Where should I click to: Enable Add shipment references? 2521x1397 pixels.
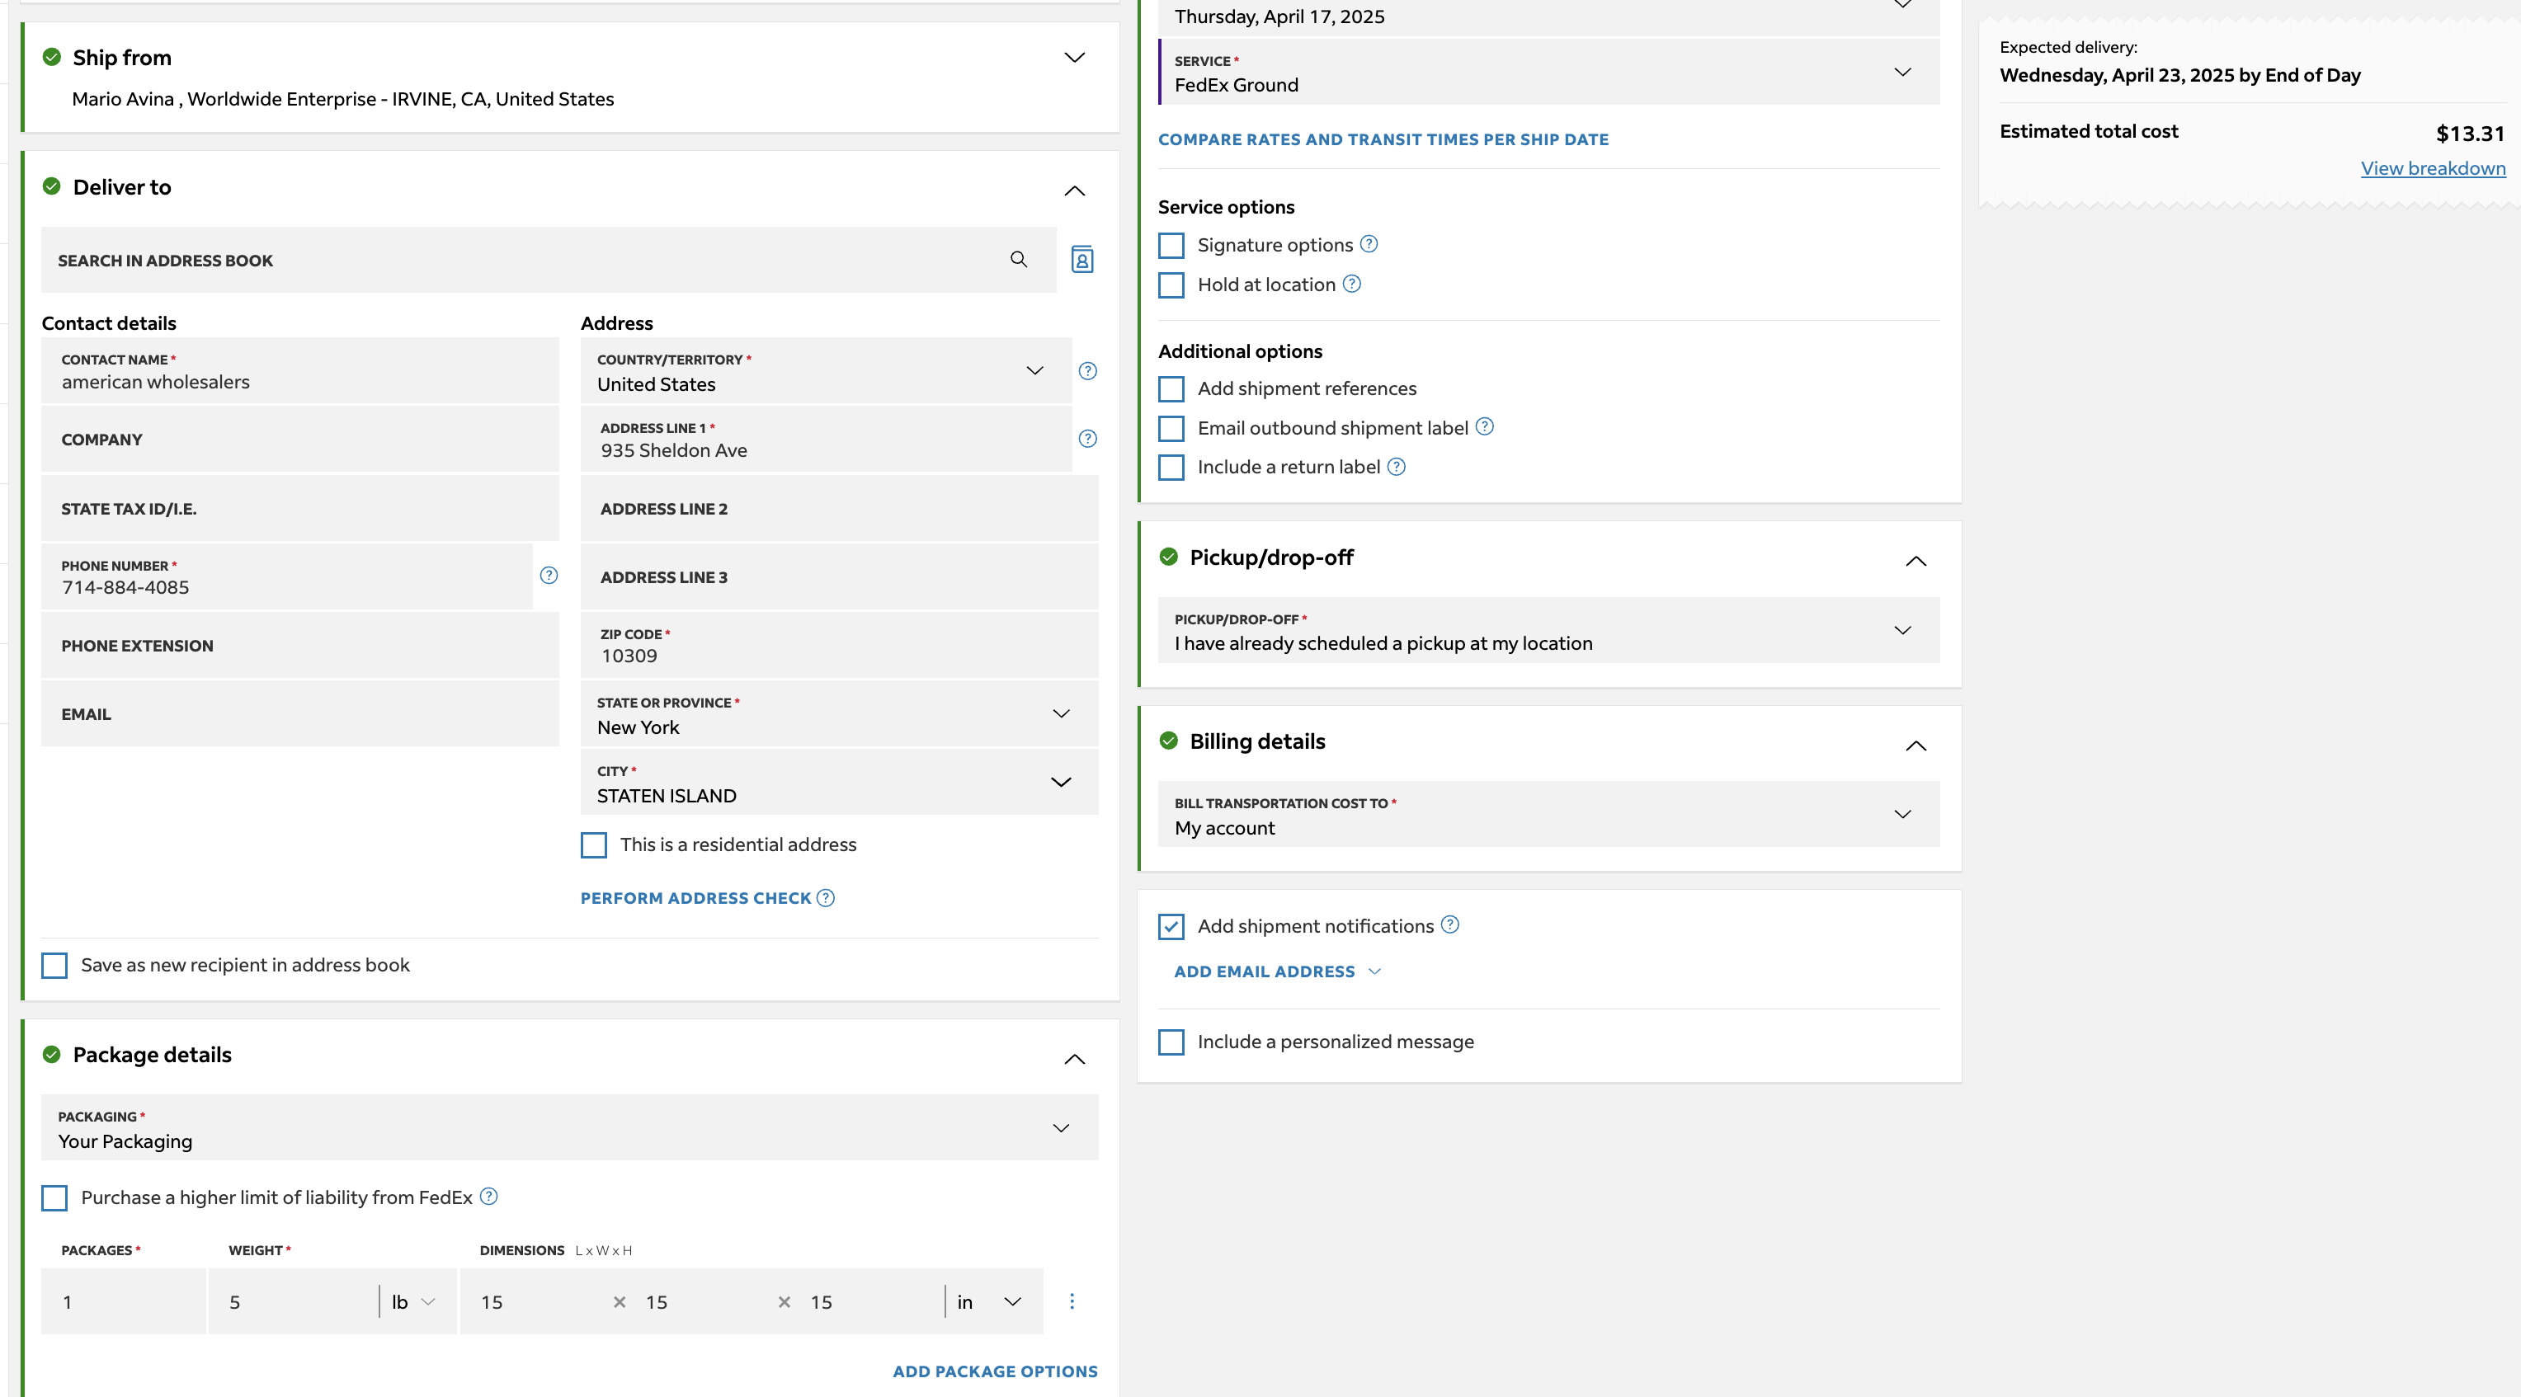[x=1171, y=389]
